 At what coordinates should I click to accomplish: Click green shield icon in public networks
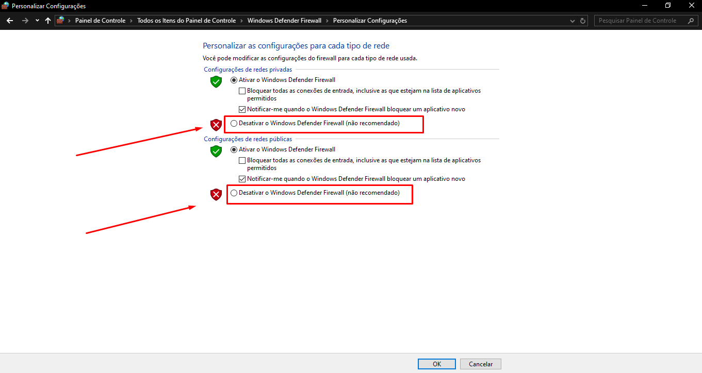coord(216,151)
